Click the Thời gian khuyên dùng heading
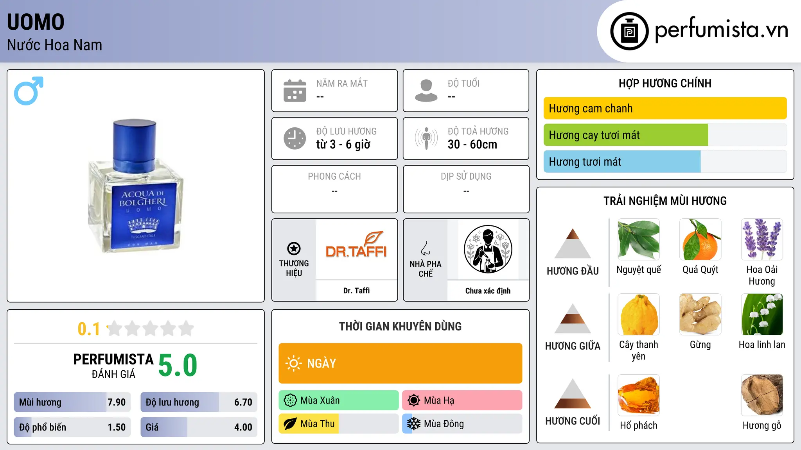This screenshot has width=801, height=450. point(400,327)
